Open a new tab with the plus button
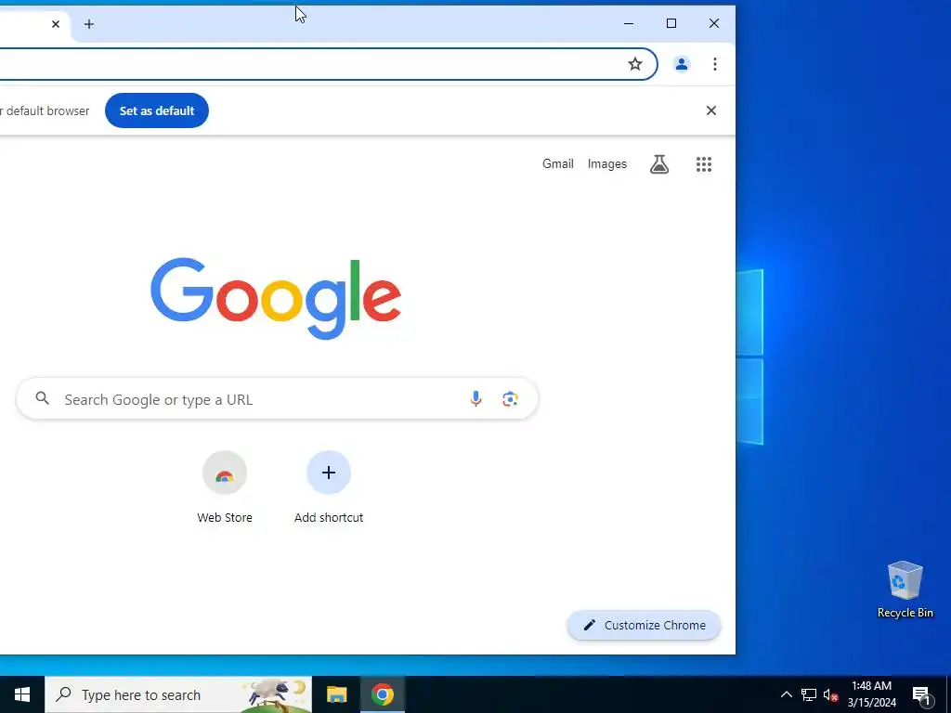The width and height of the screenshot is (951, 713). tap(89, 24)
